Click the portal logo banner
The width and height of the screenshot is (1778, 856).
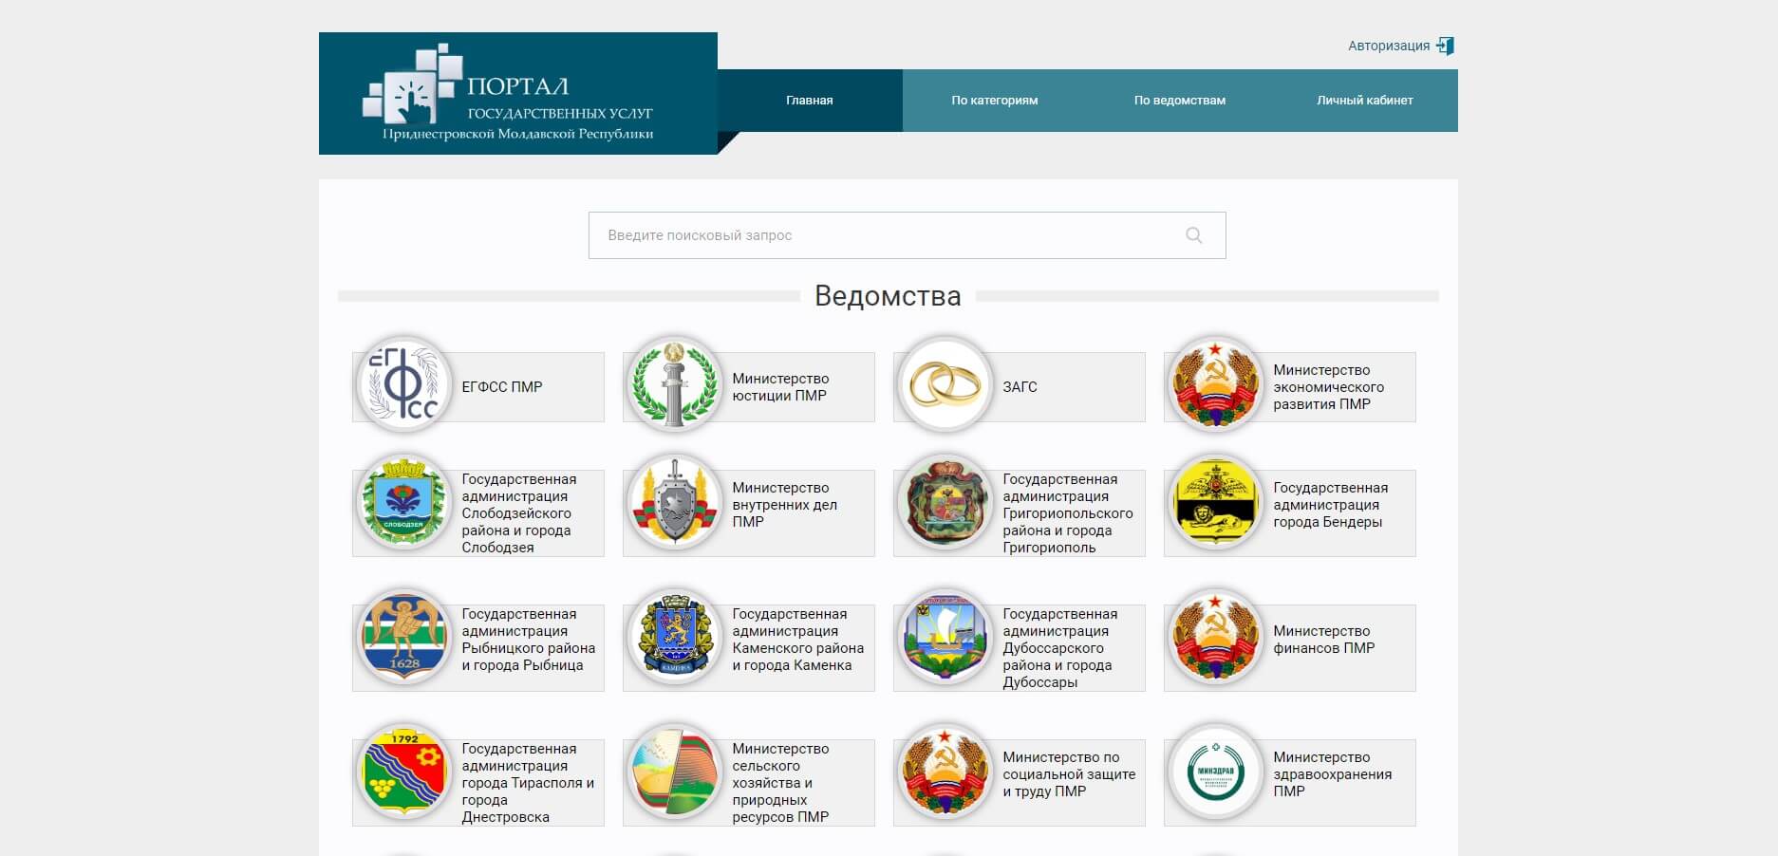pyautogui.click(x=517, y=94)
